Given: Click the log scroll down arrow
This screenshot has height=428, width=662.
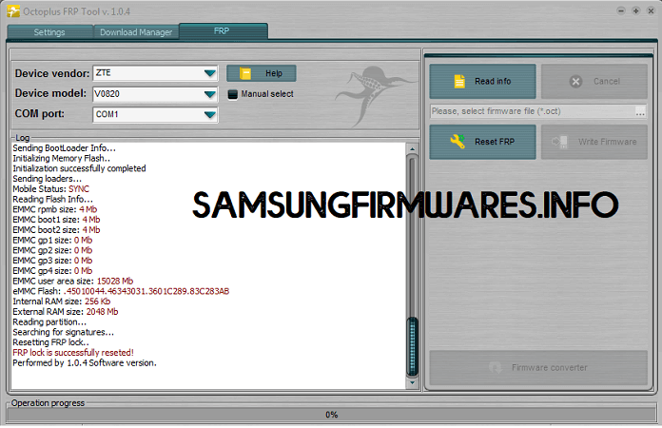Looking at the screenshot, I should coord(412,383).
